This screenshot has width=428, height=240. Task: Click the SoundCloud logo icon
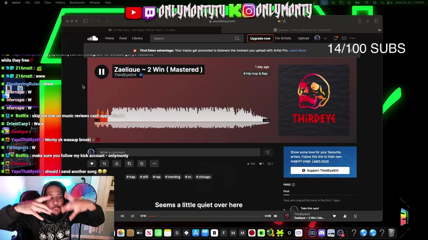tap(93, 38)
